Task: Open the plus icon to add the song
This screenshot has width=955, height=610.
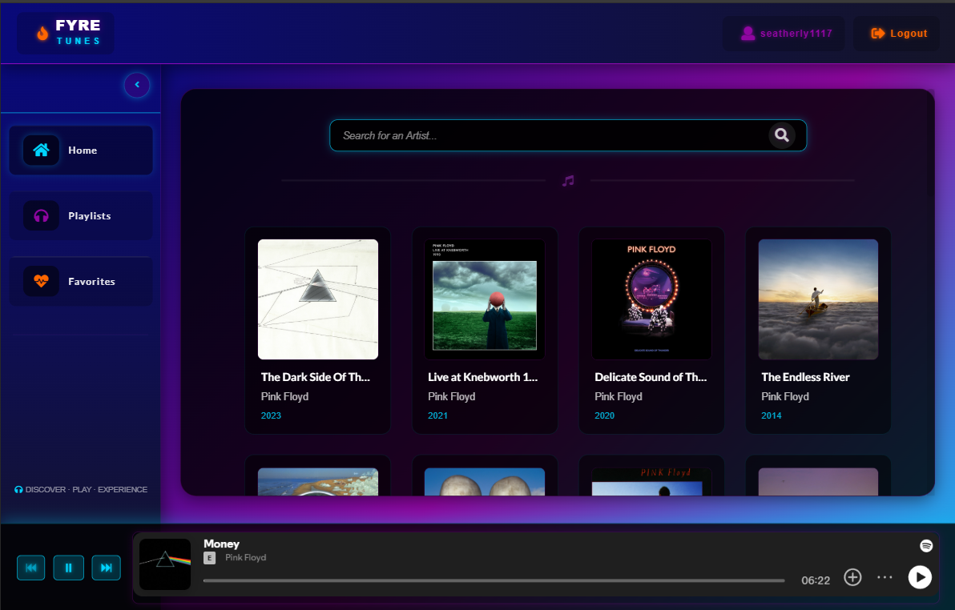Action: 852,576
